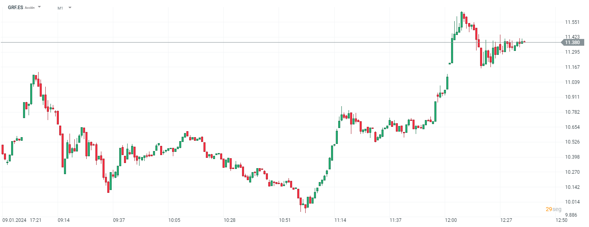Click the Acción instrument type label
The height and width of the screenshot is (227, 589).
(x=29, y=8)
